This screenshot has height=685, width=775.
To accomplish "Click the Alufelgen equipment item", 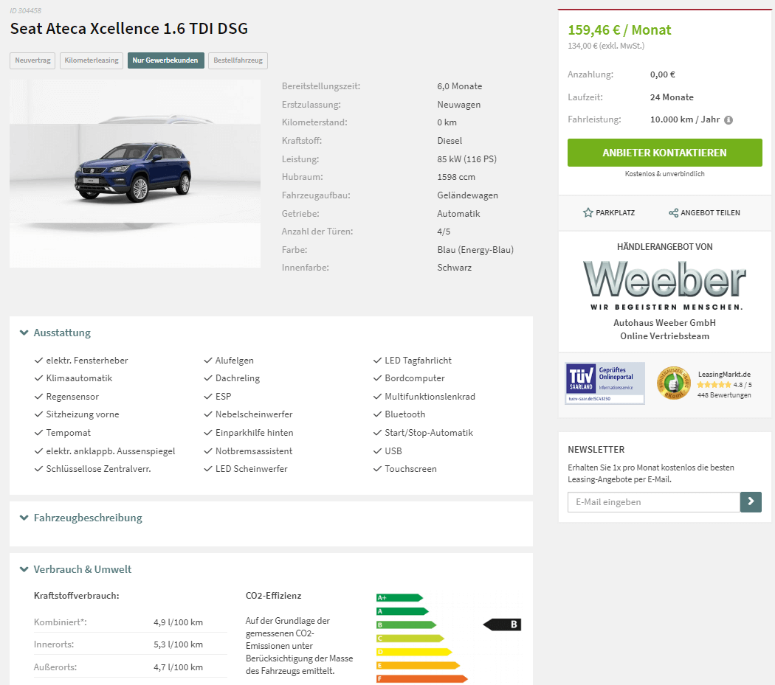I will point(234,361).
